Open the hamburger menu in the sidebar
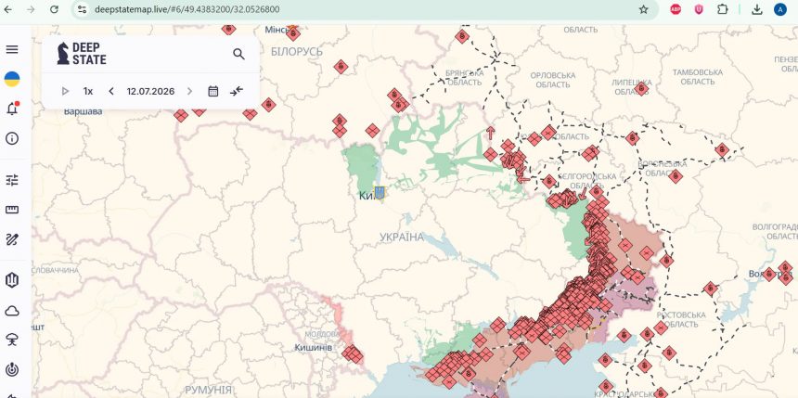This screenshot has height=398, width=798. tap(12, 49)
